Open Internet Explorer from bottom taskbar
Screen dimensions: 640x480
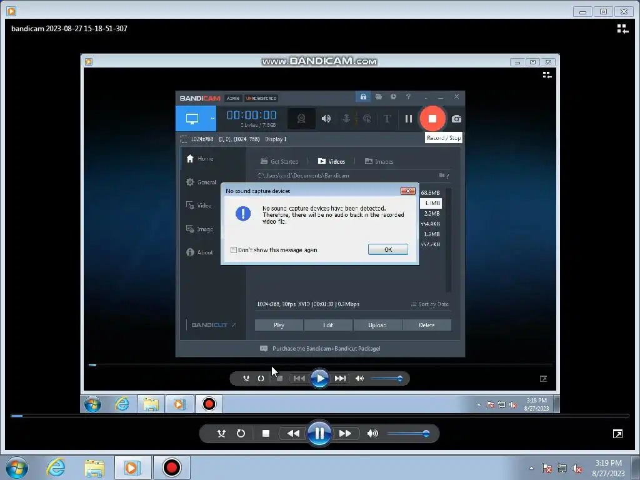coord(56,467)
